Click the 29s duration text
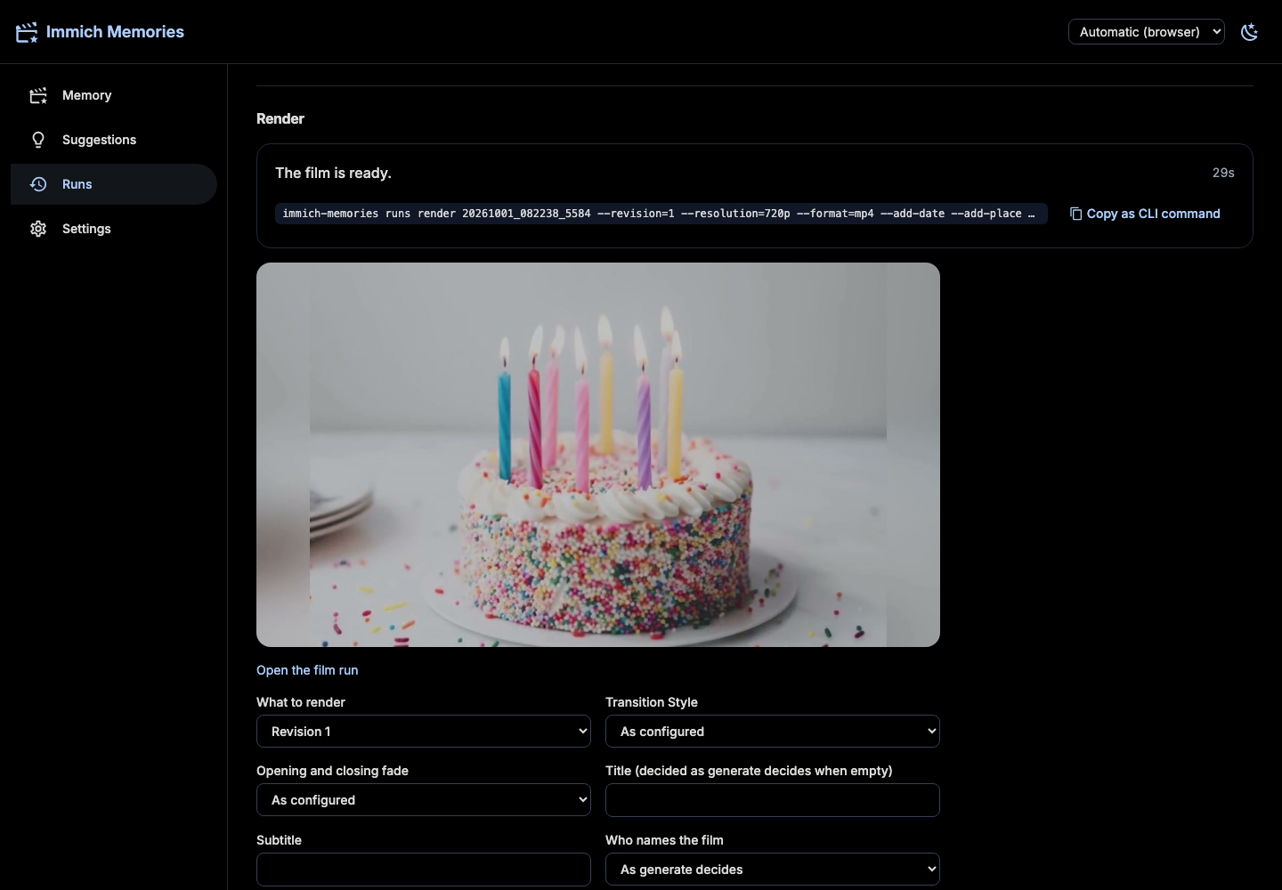 click(x=1223, y=173)
